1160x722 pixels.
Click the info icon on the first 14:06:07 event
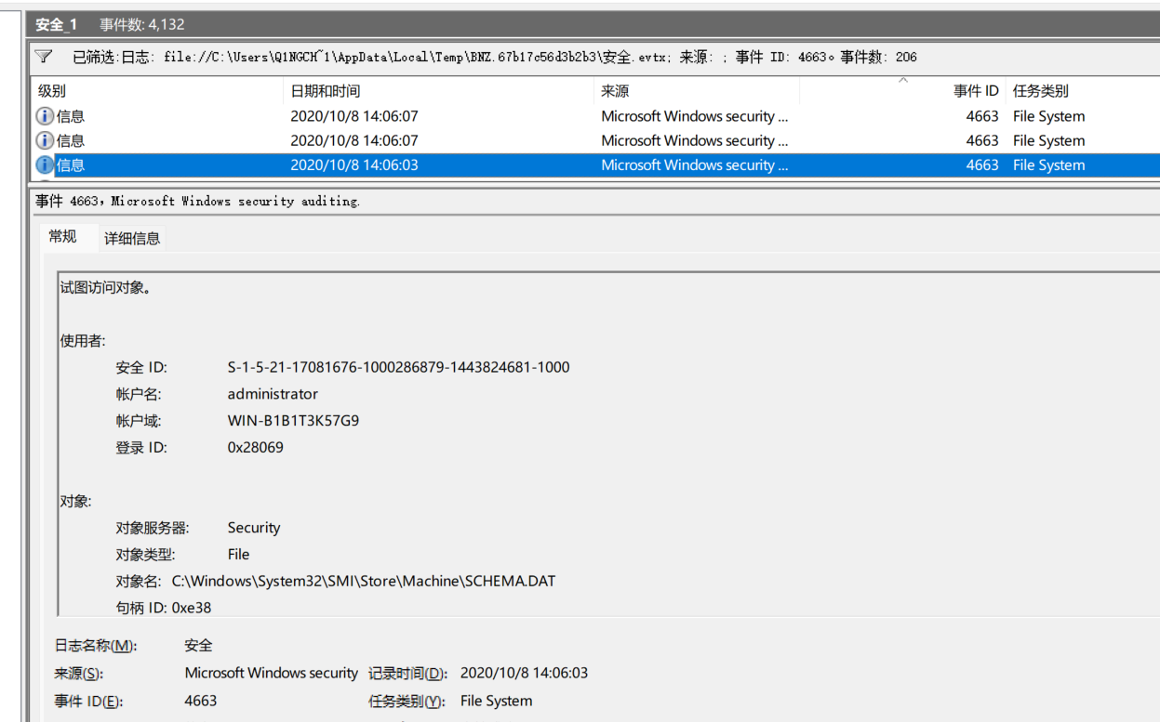(45, 115)
